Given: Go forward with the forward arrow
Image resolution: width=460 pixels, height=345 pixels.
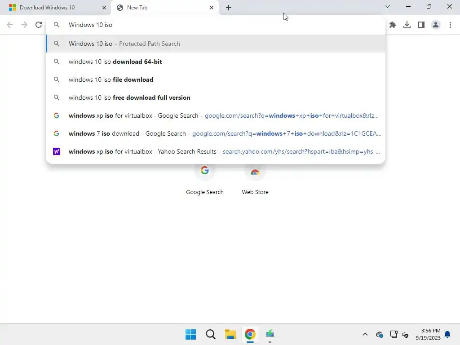Looking at the screenshot, I should 24,25.
